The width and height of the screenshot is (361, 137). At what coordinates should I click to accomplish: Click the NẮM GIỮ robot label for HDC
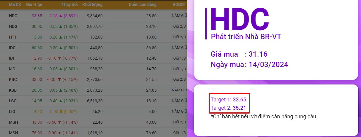coord(179,15)
